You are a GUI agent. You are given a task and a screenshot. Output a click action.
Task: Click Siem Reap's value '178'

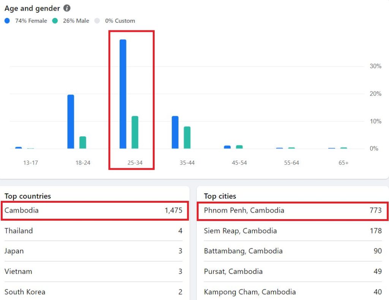point(376,231)
